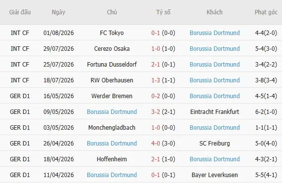Select Borussia Dortmund in the 01/08/2026 row
282x183 pixels.
[214, 33]
